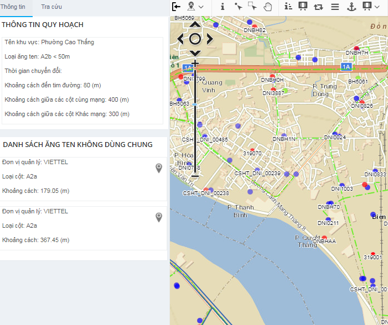Collapse the side panel with the arrow icon
388x325 pixels.
[176, 7]
